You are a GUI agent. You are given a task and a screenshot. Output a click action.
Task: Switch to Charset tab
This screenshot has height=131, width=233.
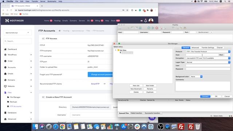(220, 48)
